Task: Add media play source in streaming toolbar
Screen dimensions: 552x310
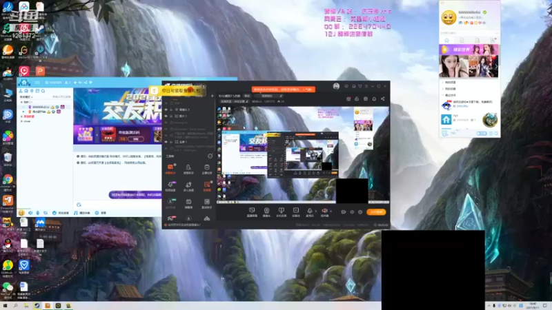Action: 296,212
